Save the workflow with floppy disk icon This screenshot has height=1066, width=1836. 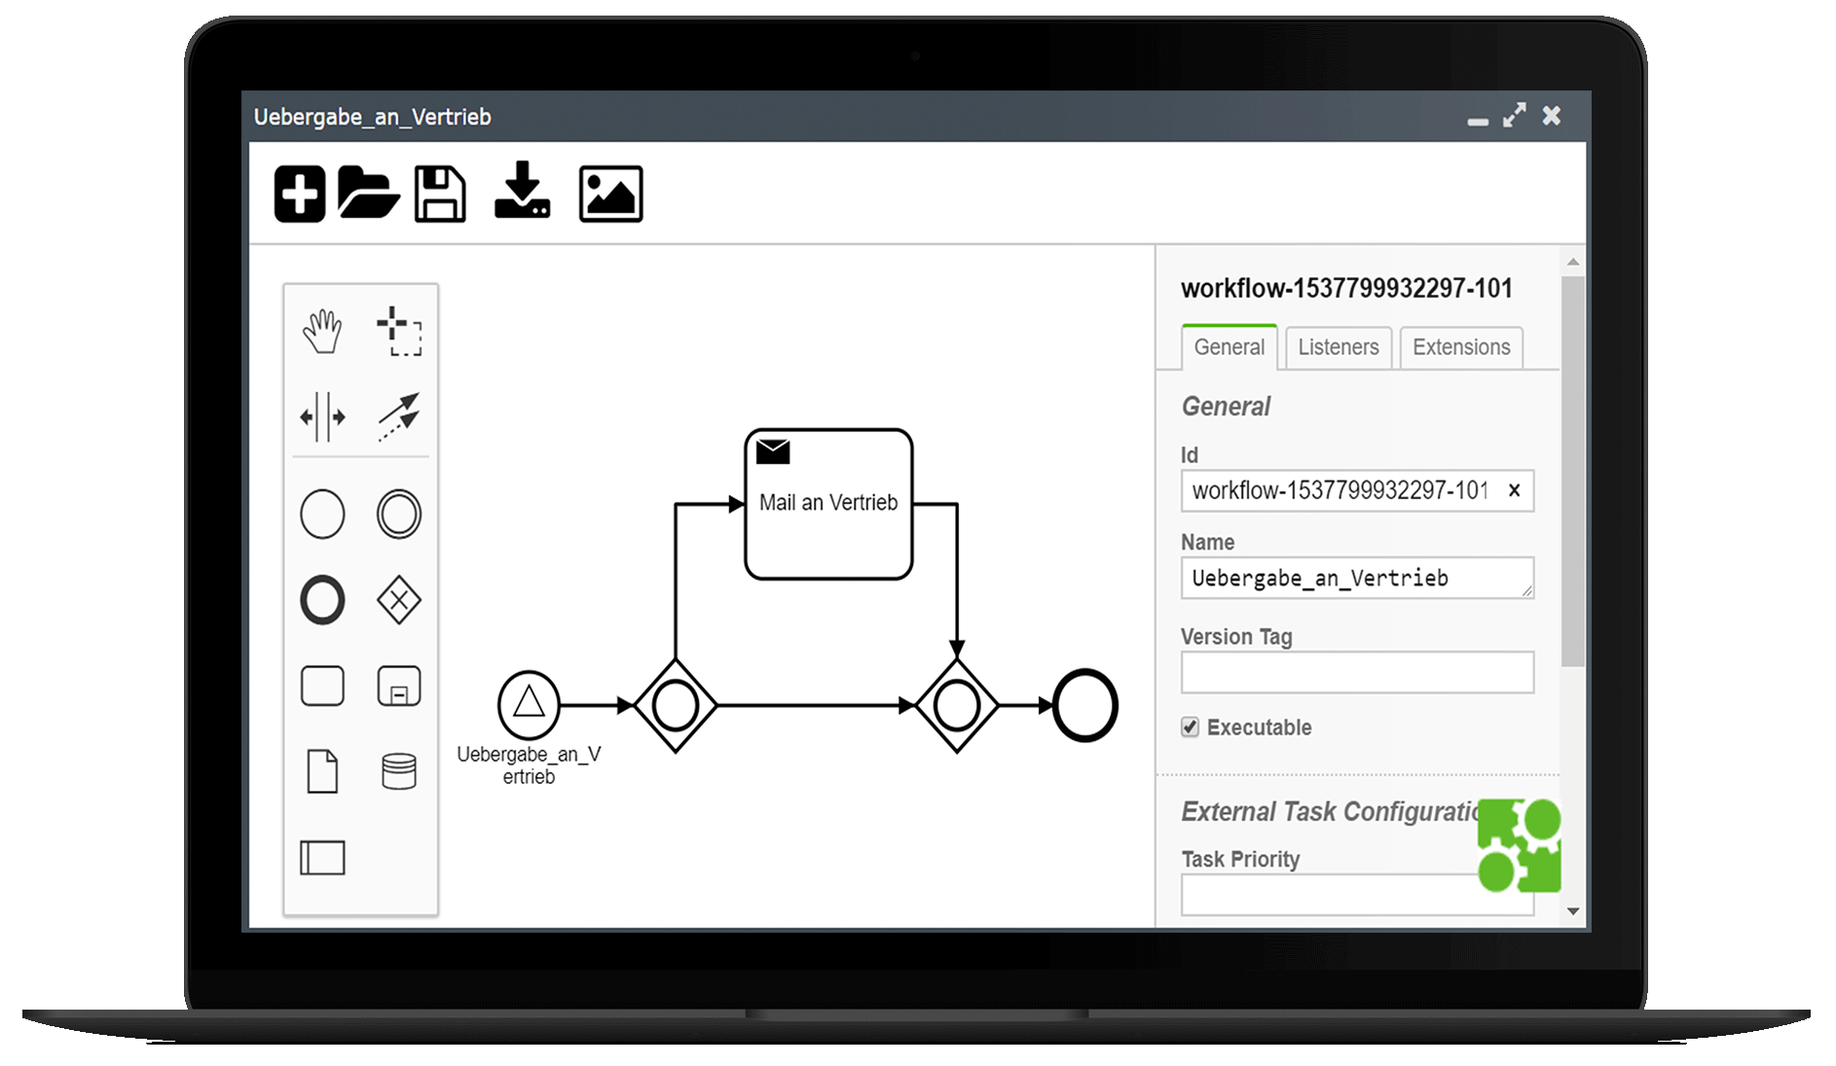tap(440, 195)
